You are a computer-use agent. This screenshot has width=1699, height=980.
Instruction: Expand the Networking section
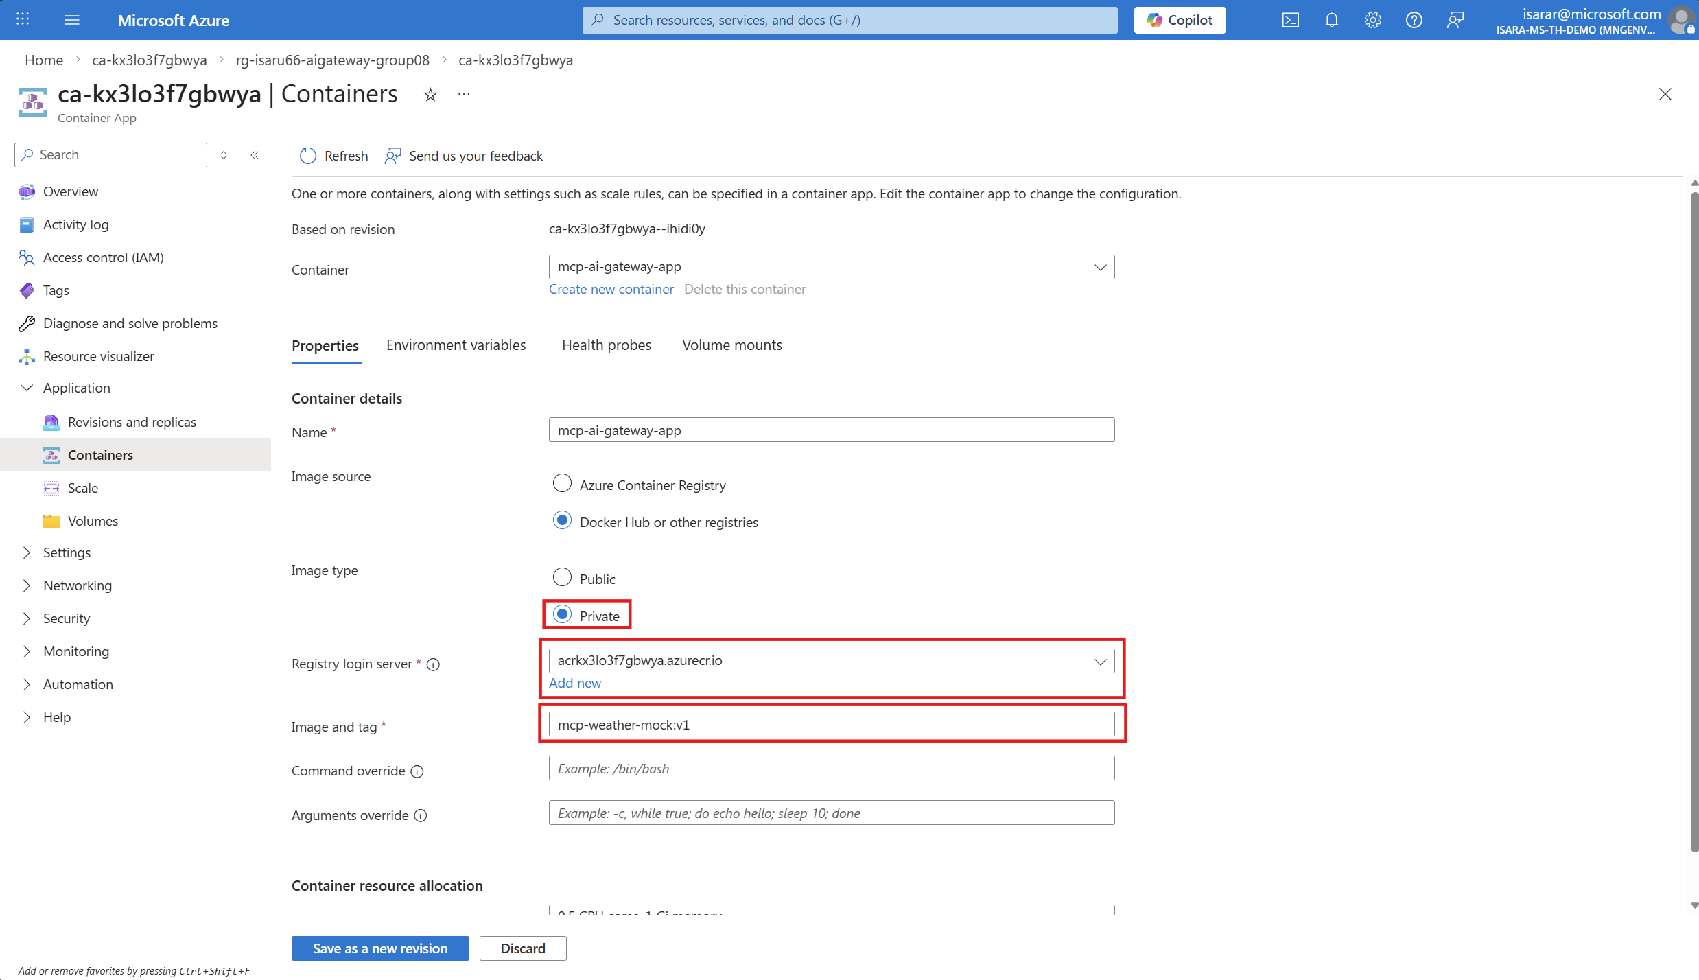point(27,585)
